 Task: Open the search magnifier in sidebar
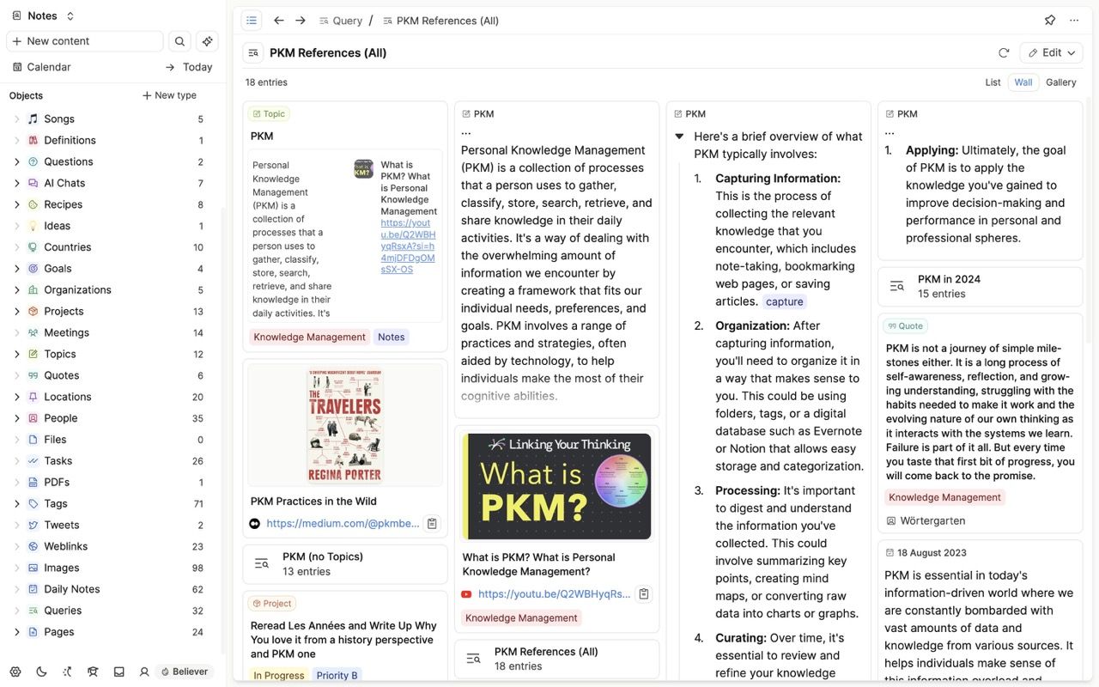coord(179,41)
